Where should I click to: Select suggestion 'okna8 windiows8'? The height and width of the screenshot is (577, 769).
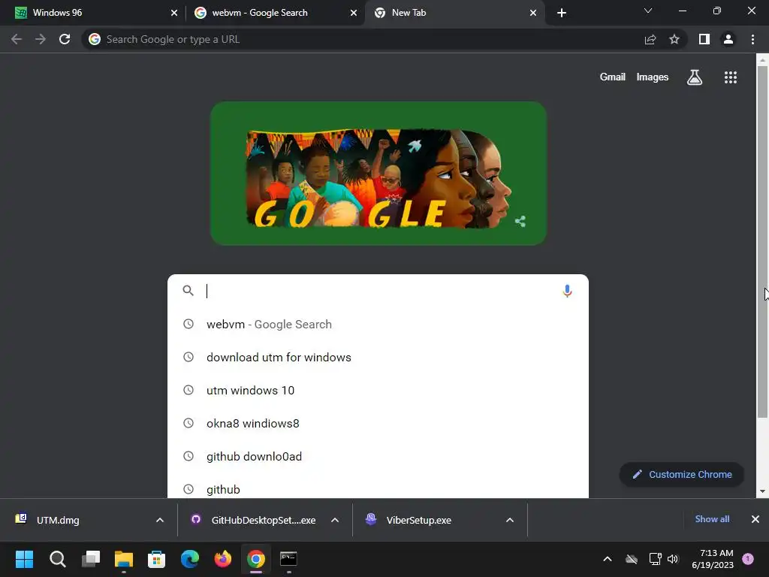tap(378, 424)
